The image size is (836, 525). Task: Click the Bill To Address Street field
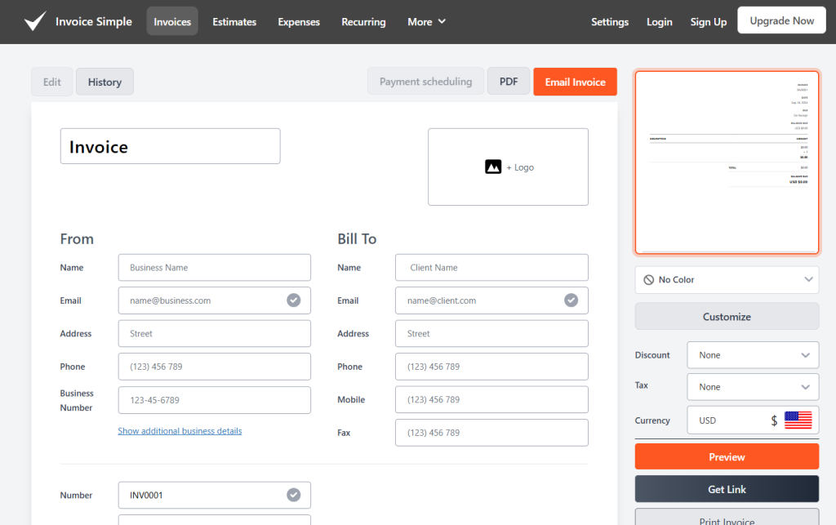coord(491,334)
